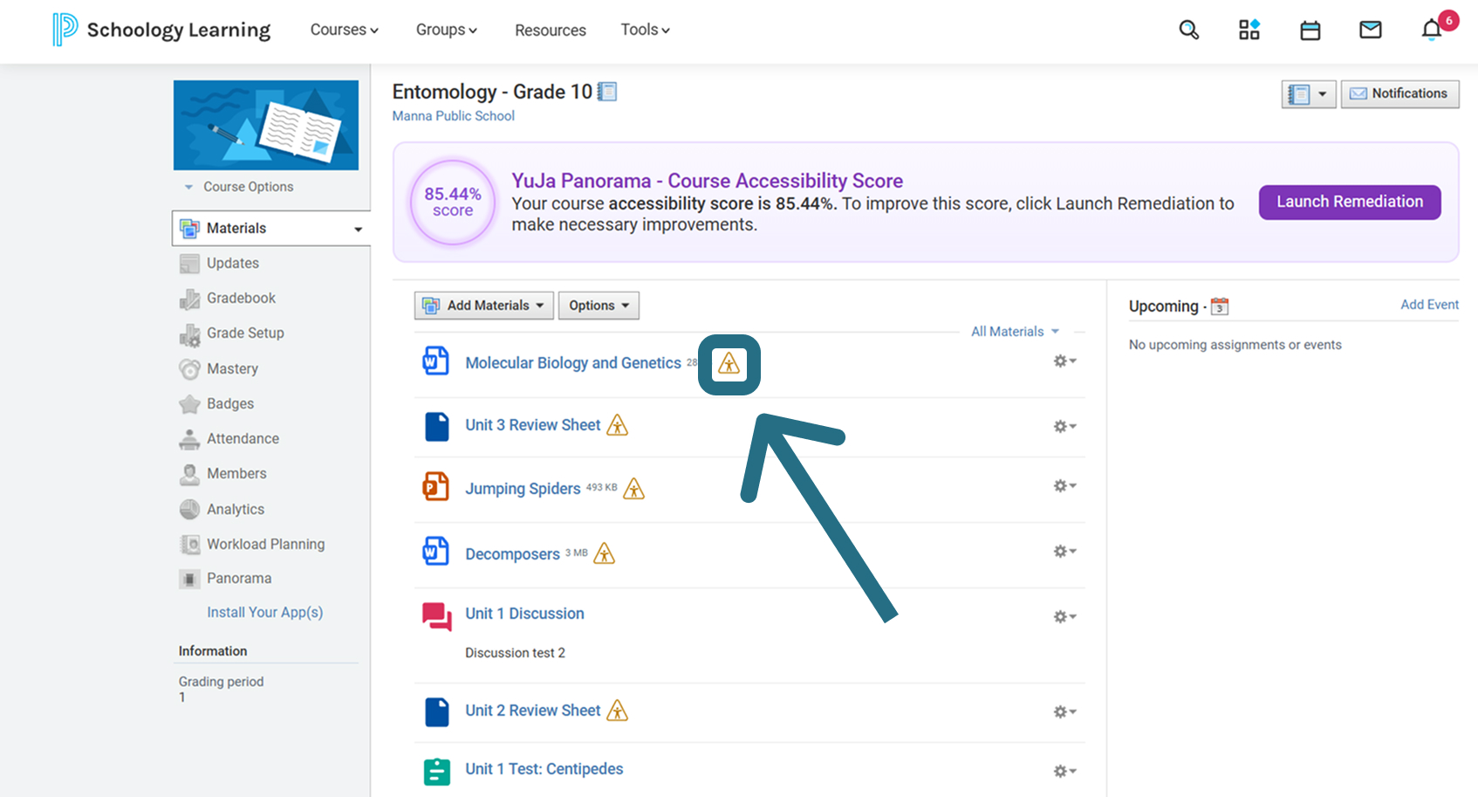This screenshot has height=797, width=1478.
Task: Open the messages envelope icon
Action: tap(1371, 31)
